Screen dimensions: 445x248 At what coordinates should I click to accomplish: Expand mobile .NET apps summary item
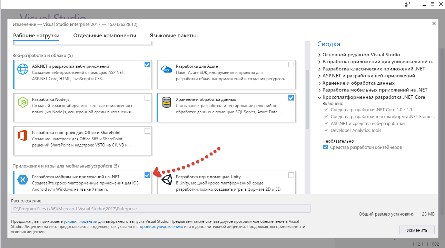[320, 90]
